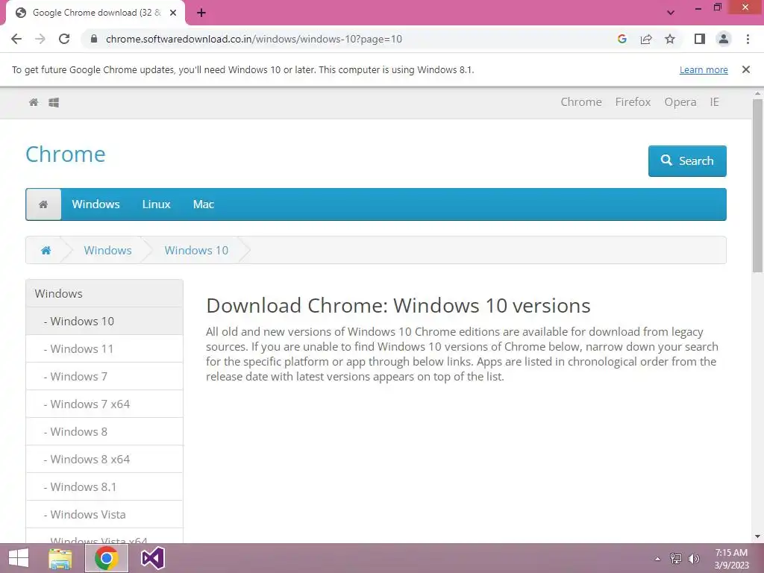
Task: Select Windows 8 in the sidebar
Action: (104, 431)
